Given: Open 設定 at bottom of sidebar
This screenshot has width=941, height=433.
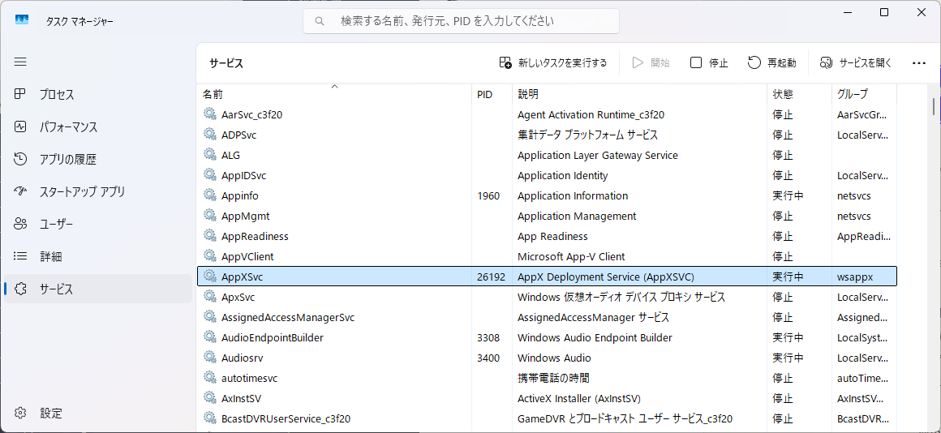Looking at the screenshot, I should (x=50, y=413).
